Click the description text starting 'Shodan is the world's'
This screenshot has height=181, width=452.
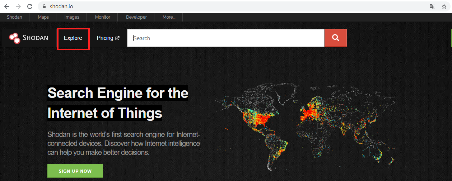(x=124, y=143)
